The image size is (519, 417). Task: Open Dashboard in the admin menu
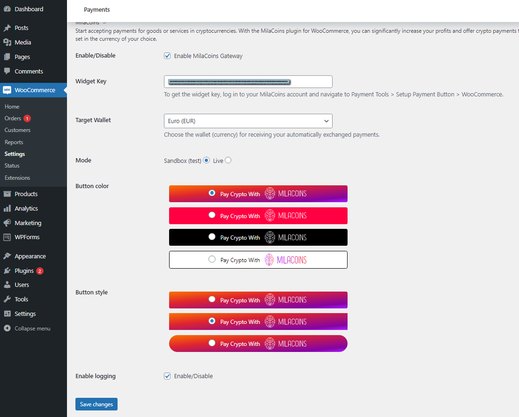coord(29,9)
